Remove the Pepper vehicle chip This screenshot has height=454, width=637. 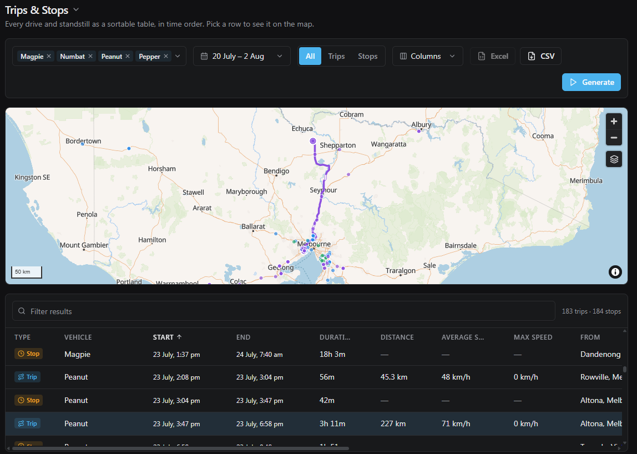click(x=166, y=56)
